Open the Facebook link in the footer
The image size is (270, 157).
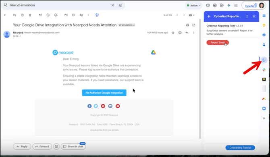tap(89, 106)
